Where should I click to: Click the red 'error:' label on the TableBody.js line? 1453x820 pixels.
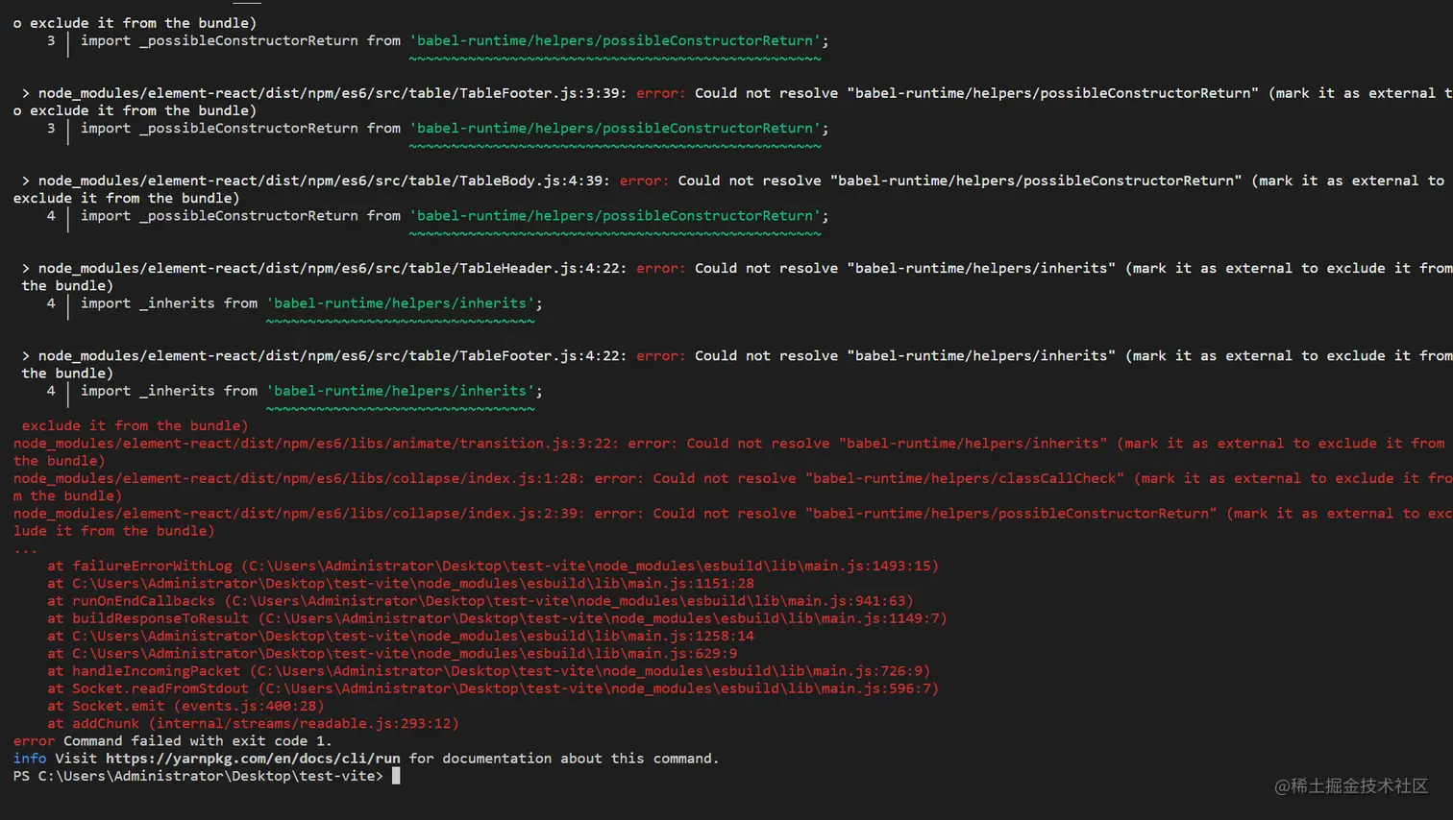644,181
